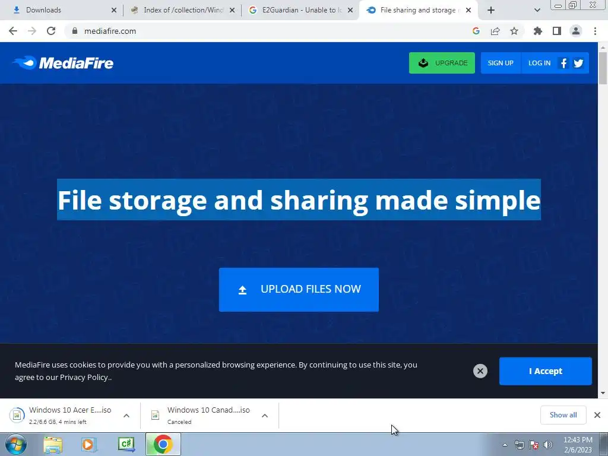608x456 pixels.
Task: Go back with browser back arrow
Action: click(x=13, y=31)
